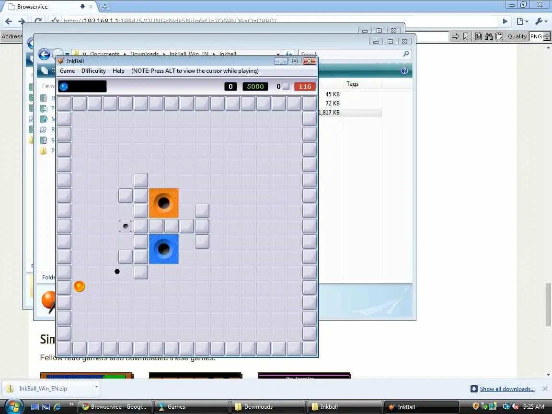The width and height of the screenshot is (552, 414).
Task: Click the black ink dot on the board
Action: click(117, 271)
